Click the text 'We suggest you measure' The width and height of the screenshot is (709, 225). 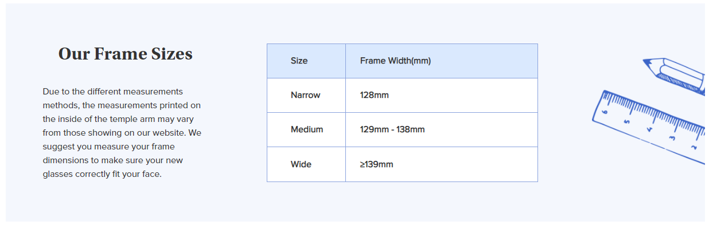coord(122,140)
